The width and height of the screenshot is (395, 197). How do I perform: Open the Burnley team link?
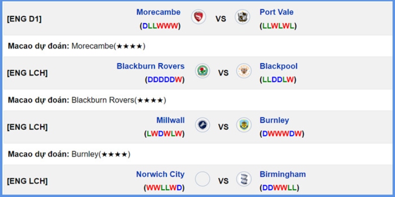click(x=275, y=120)
